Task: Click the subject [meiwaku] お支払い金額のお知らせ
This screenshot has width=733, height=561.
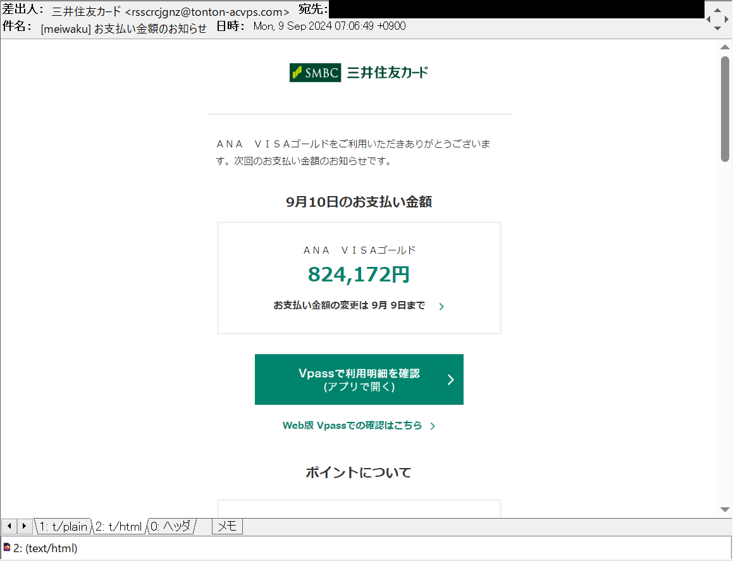Action: [x=123, y=28]
